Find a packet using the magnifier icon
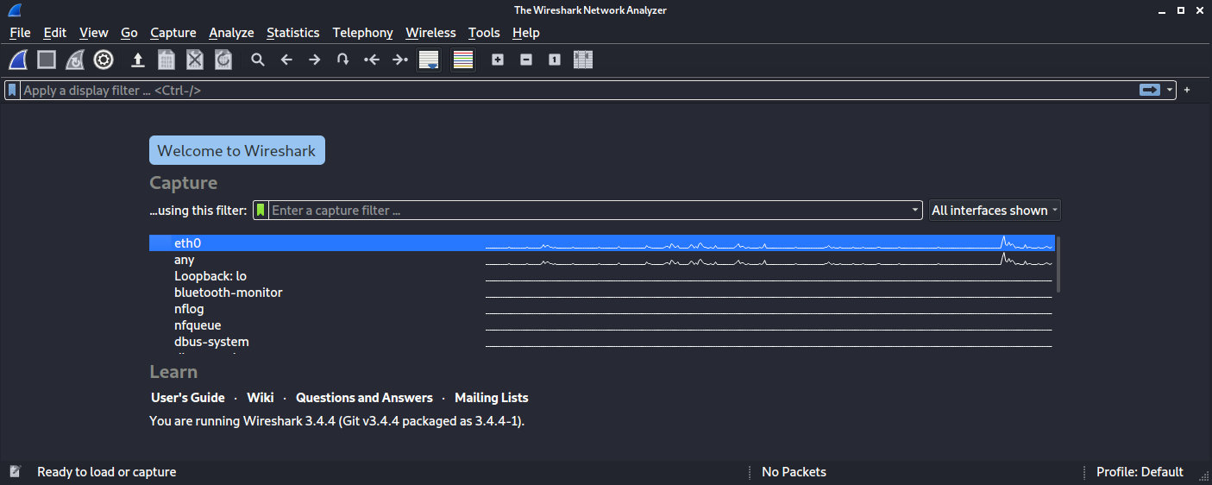 pyautogui.click(x=257, y=60)
